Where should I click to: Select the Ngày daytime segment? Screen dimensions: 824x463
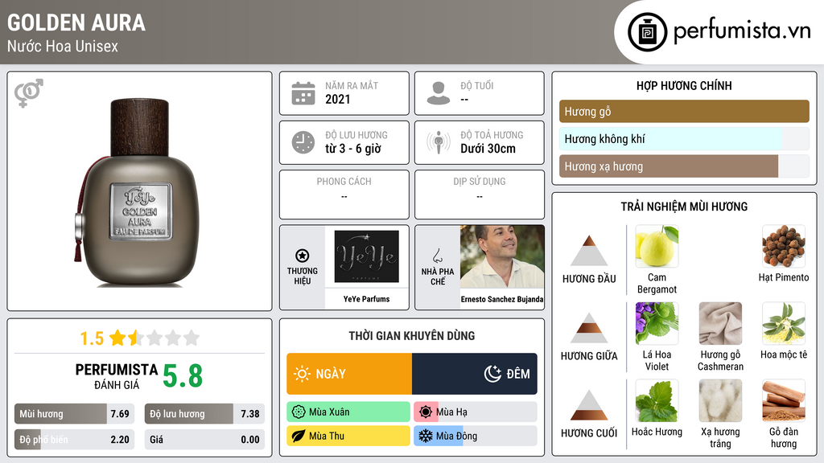349,374
